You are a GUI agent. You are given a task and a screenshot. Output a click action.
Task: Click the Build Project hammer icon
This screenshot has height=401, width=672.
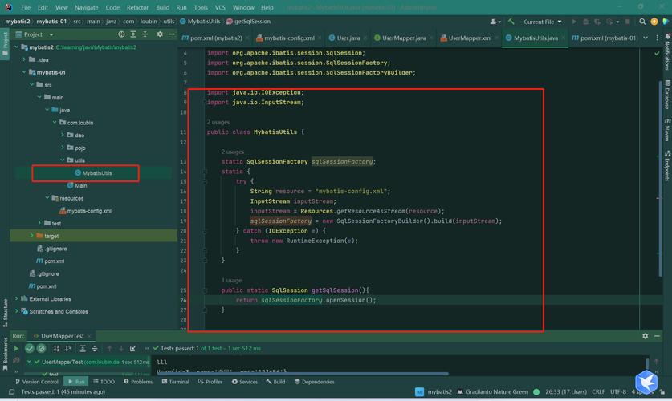tap(511, 22)
